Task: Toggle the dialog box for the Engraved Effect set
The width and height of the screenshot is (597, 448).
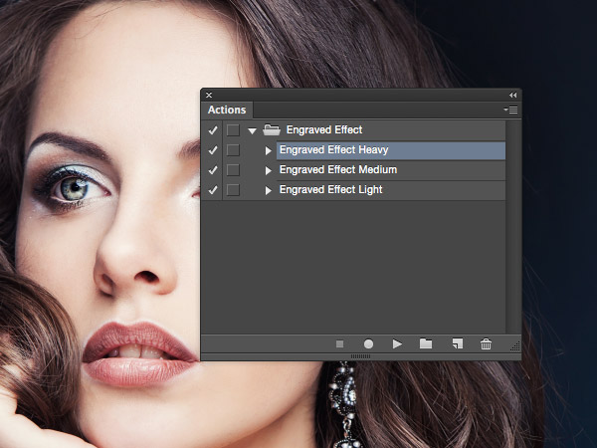Action: pyautogui.click(x=233, y=130)
